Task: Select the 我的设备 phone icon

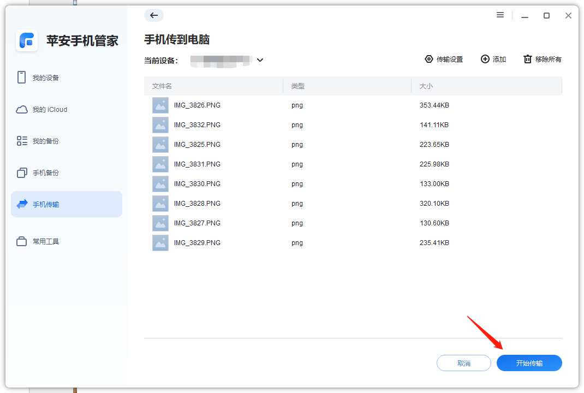Action: pyautogui.click(x=22, y=78)
